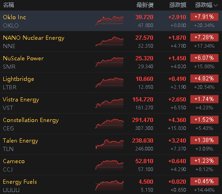The height and width of the screenshot is (194, 222).
Task: Click the +0.45% badge for Energy Fuels
Action: click(204, 181)
